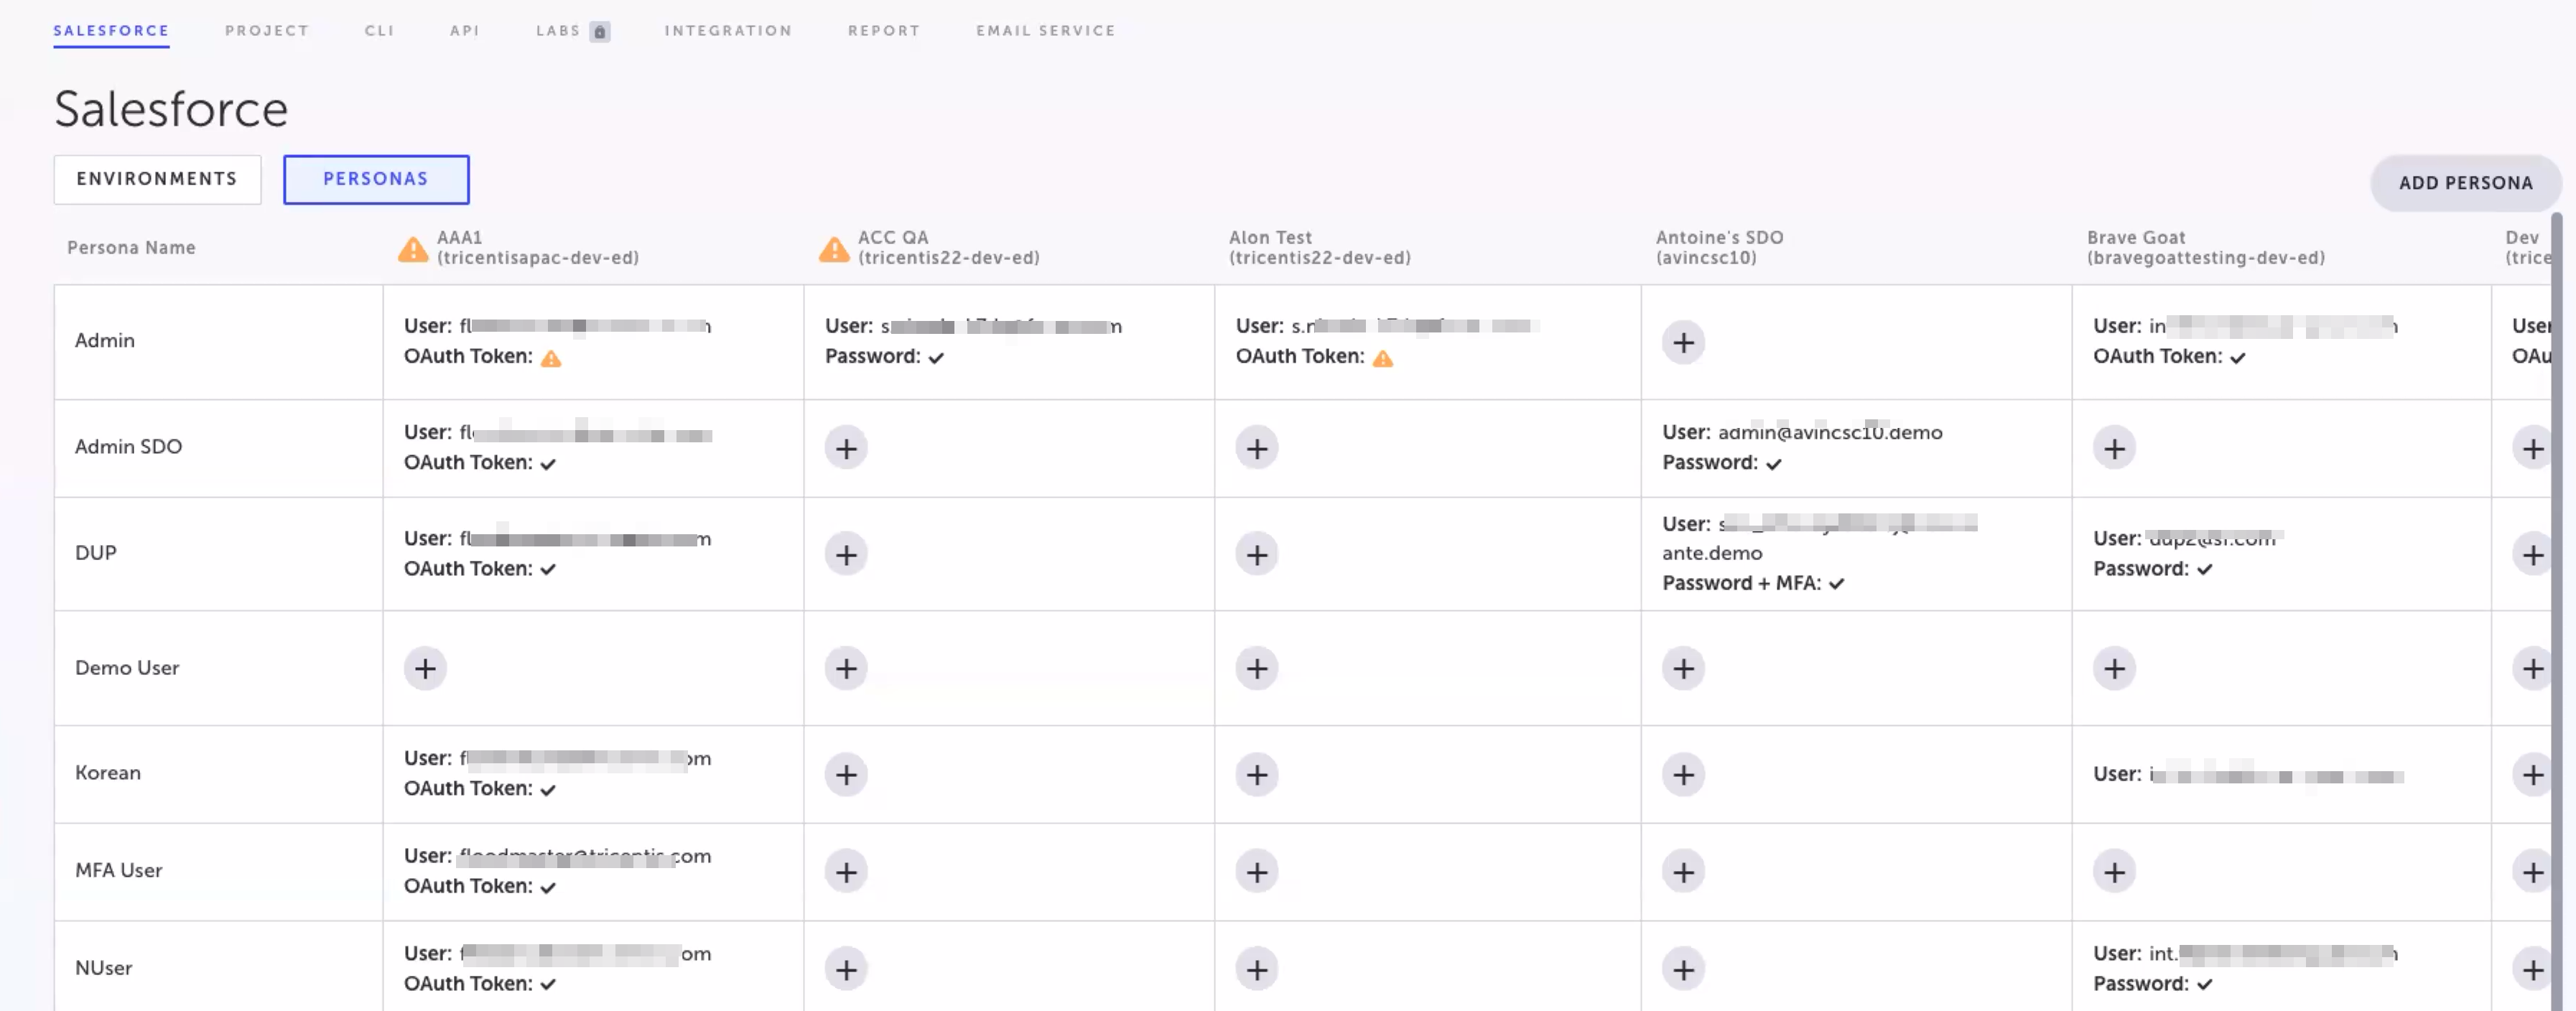
Task: Switch to Environments view
Action: [157, 179]
